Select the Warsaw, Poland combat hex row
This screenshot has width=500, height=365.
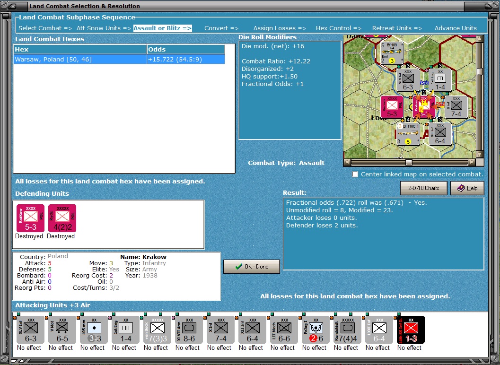[x=119, y=59]
